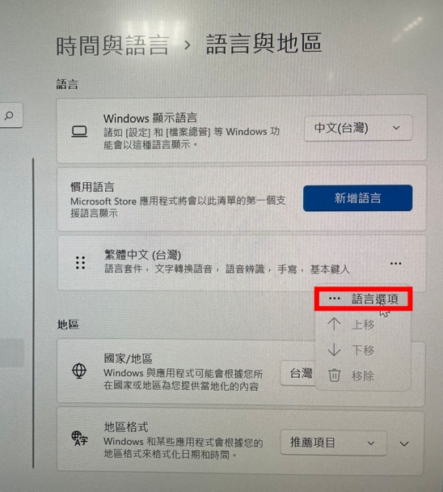443x492 pixels.
Task: Click the 繁體中文 (台灣) language entry
Action: pos(242,263)
